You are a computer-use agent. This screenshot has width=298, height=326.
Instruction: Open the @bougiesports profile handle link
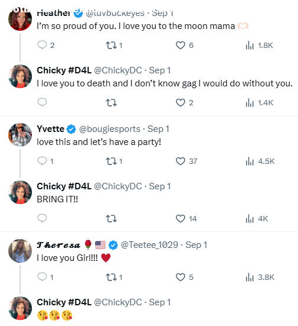coord(110,129)
